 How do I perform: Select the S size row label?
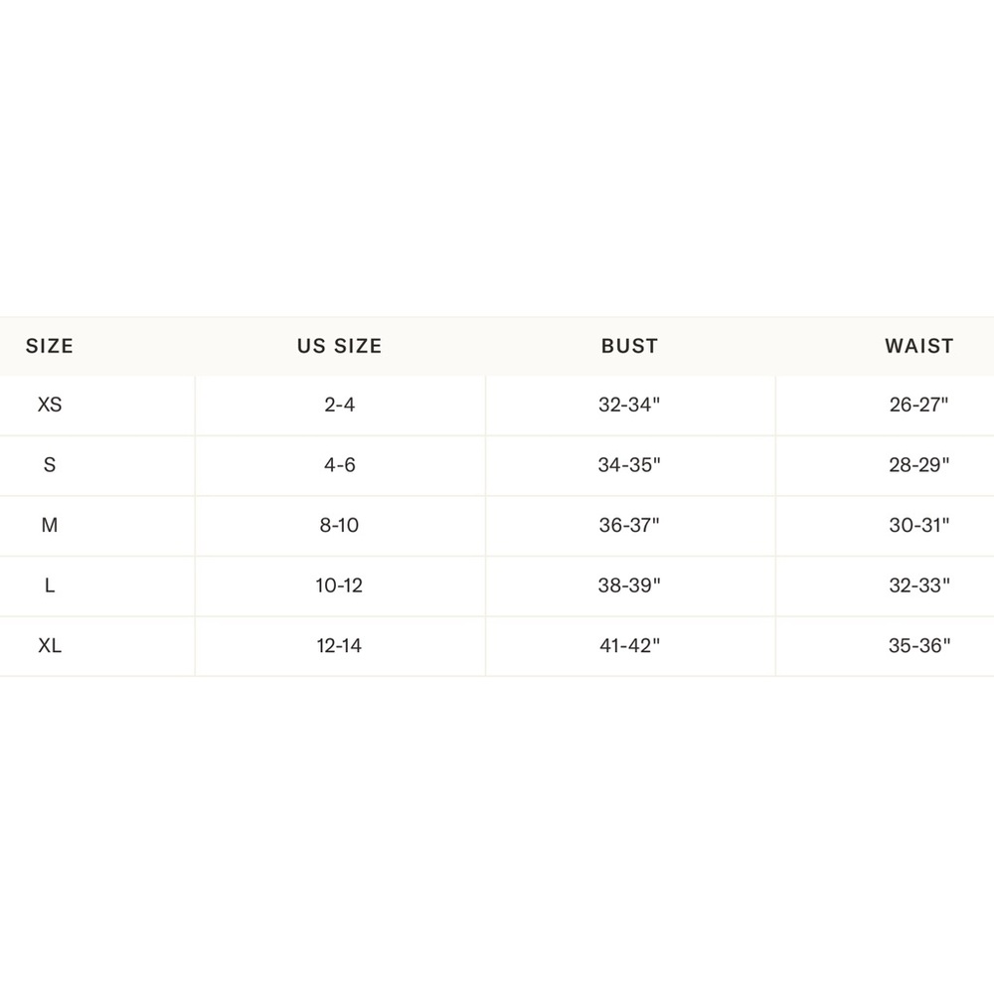tap(50, 464)
